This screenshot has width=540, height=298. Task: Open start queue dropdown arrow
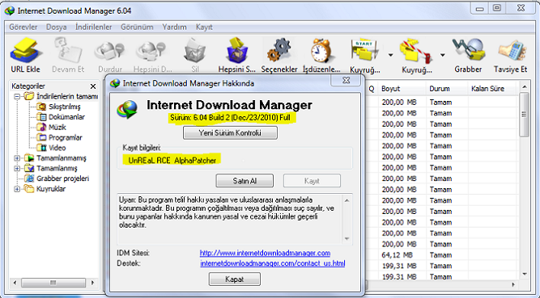(390, 55)
